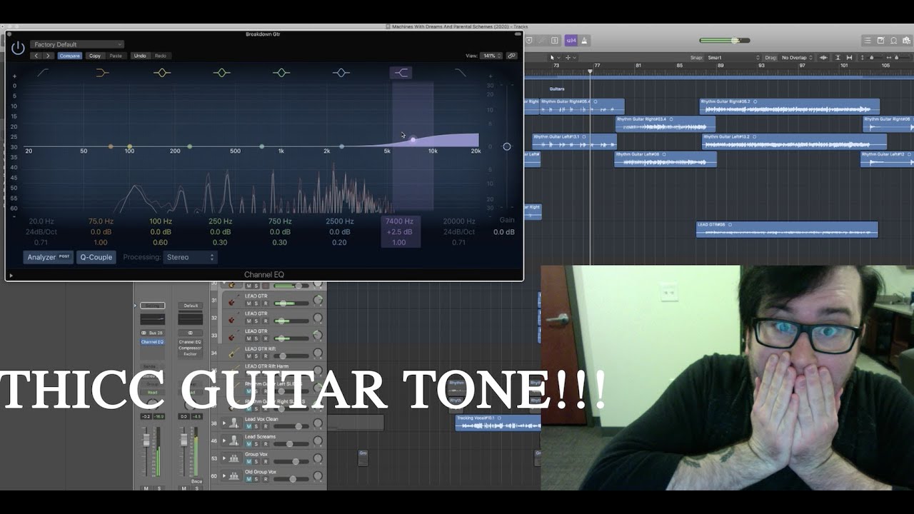Record-enable track 33 LEAD GTR
Viewport: 914px width, 514px height.
(x=266, y=338)
